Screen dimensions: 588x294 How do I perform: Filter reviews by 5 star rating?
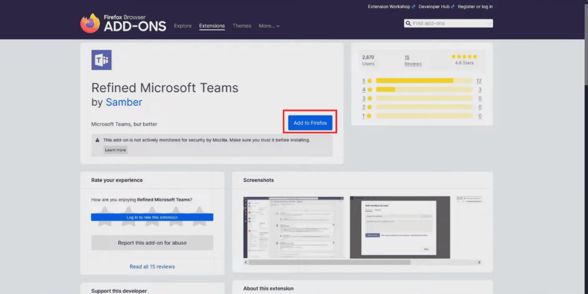(367, 80)
